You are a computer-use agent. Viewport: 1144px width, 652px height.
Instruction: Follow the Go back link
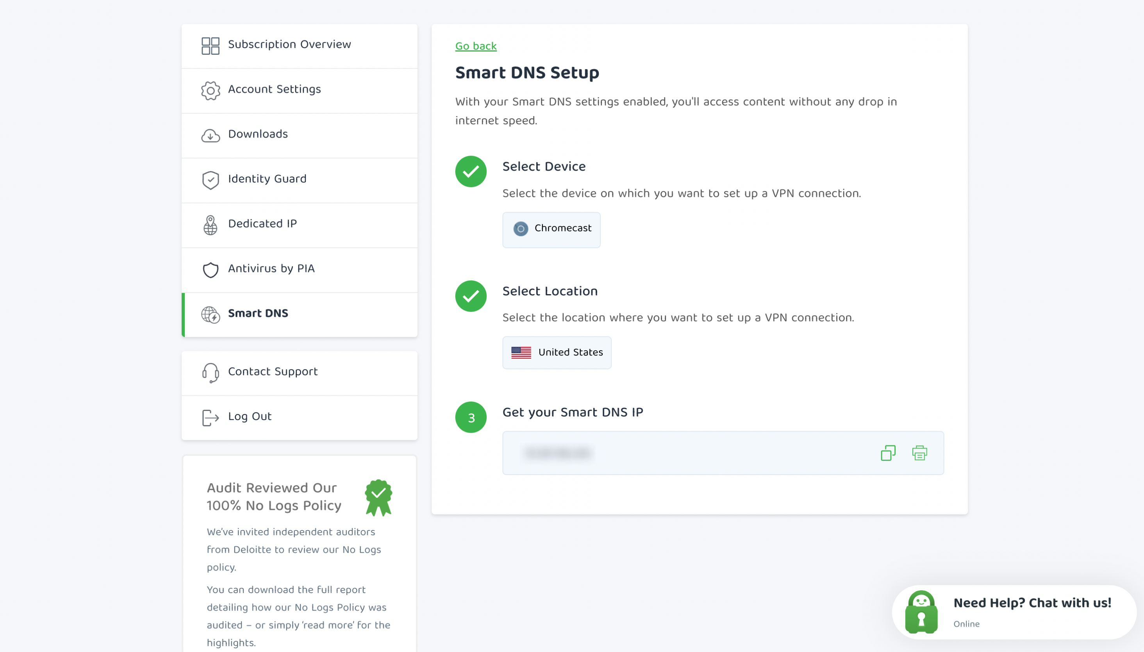point(476,46)
